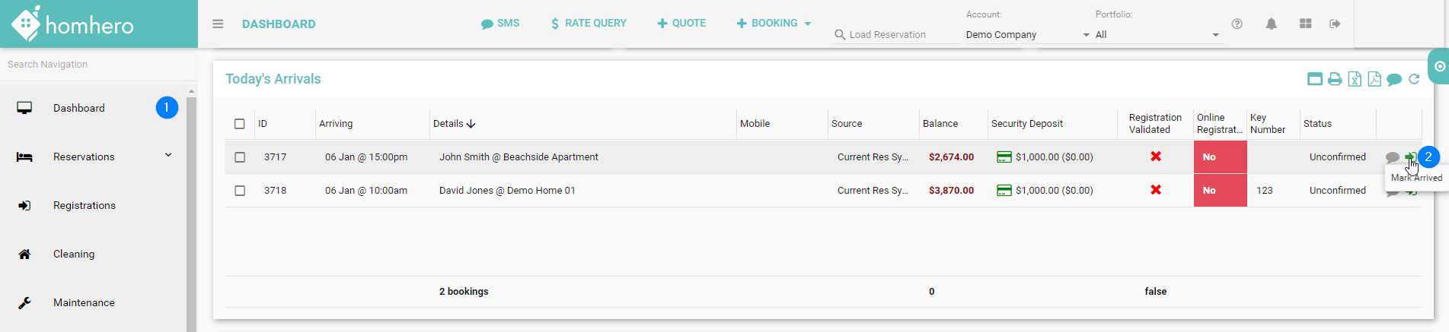Click the Load Reservation search field

coord(896,35)
